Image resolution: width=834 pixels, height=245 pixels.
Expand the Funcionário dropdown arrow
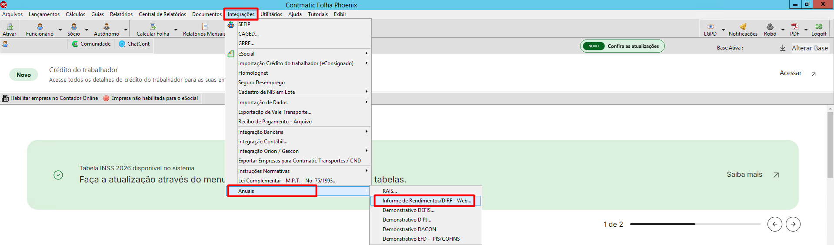click(x=60, y=30)
